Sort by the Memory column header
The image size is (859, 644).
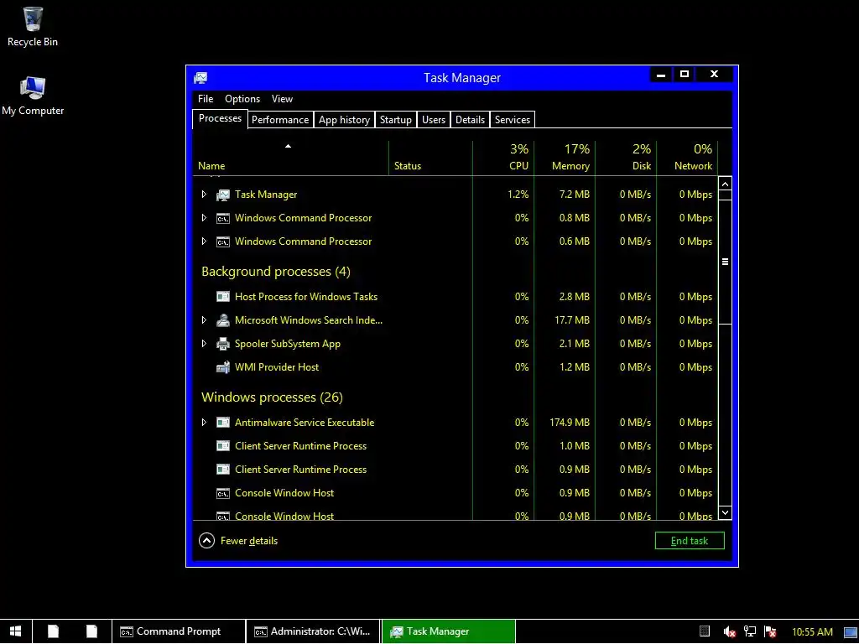[565, 158]
